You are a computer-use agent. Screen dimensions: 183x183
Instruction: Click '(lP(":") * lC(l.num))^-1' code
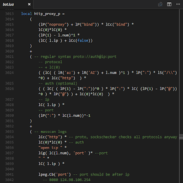tap(65, 116)
